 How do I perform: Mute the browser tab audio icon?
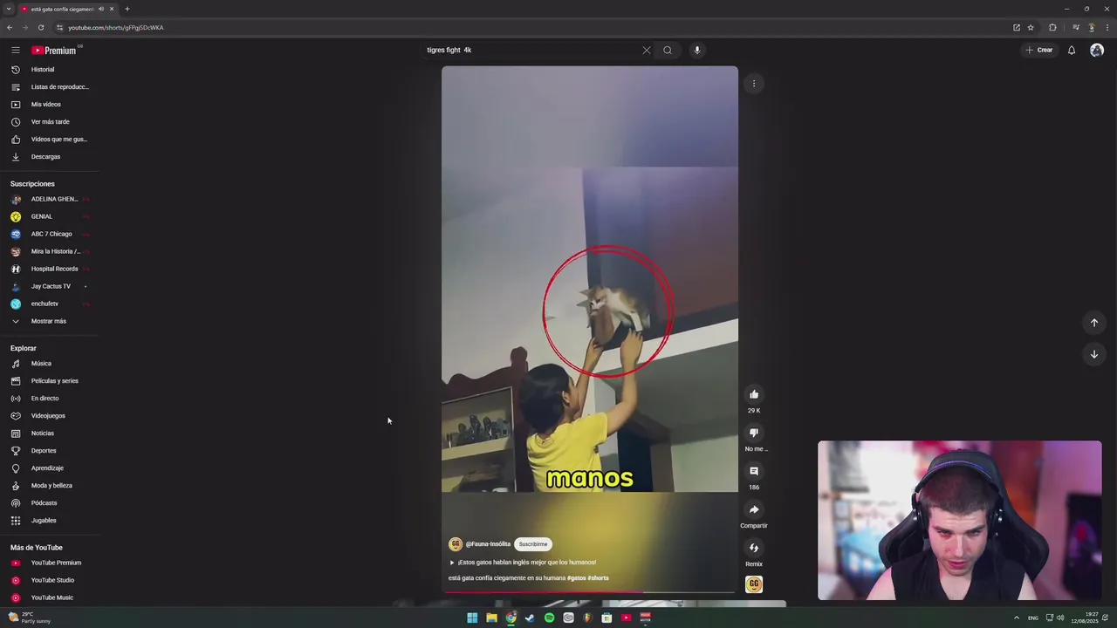(101, 9)
